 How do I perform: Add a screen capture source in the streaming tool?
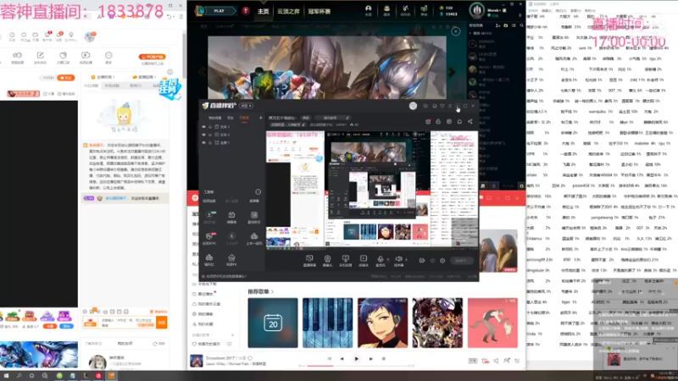(x=309, y=260)
